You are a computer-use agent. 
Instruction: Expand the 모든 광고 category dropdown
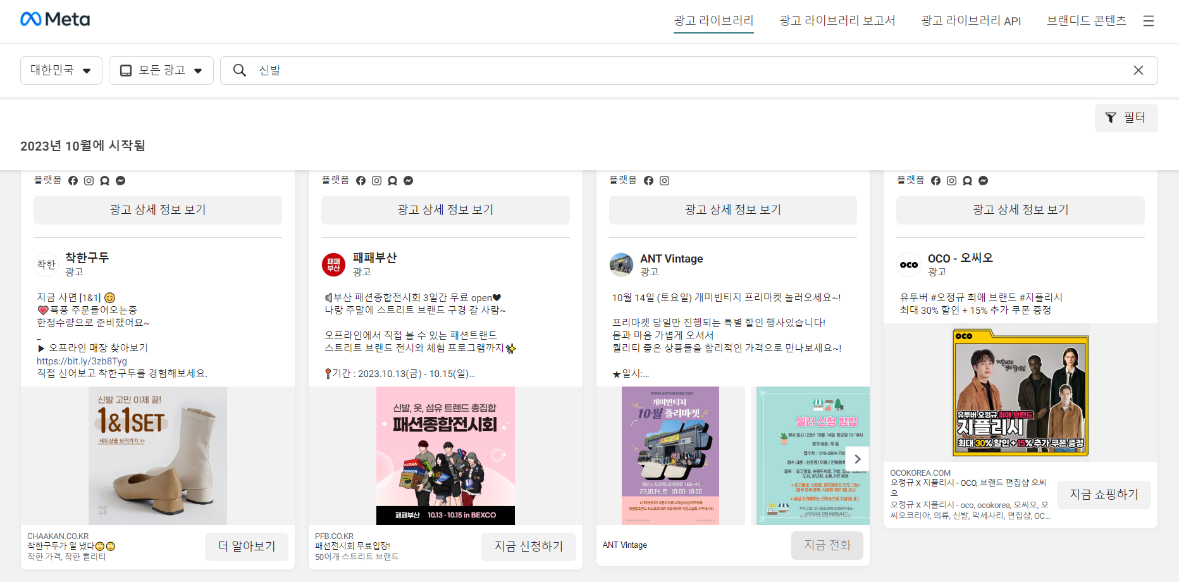[x=161, y=70]
